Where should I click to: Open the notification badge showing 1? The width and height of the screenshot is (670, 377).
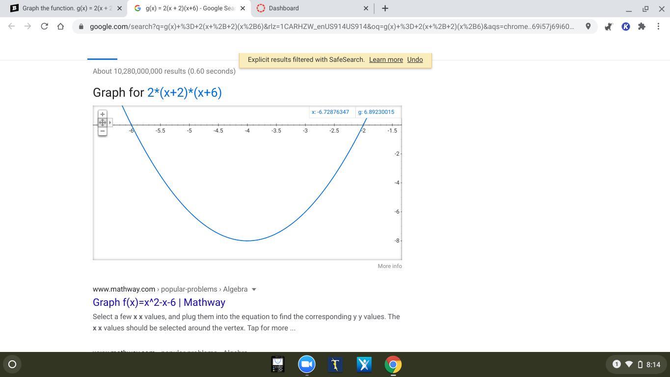pos(616,364)
